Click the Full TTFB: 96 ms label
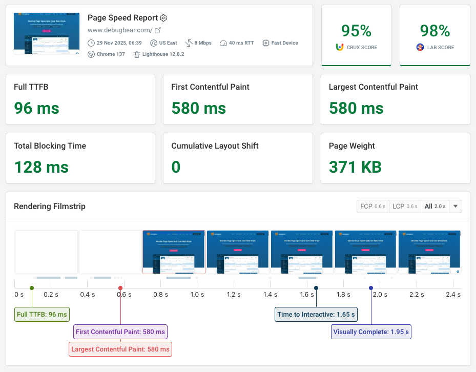The height and width of the screenshot is (372, 476). click(42, 314)
